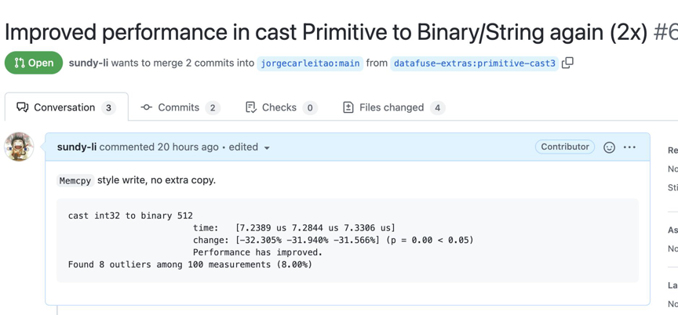Open the comment options ellipsis menu
Viewport: 678px width, 315px height.
[629, 147]
